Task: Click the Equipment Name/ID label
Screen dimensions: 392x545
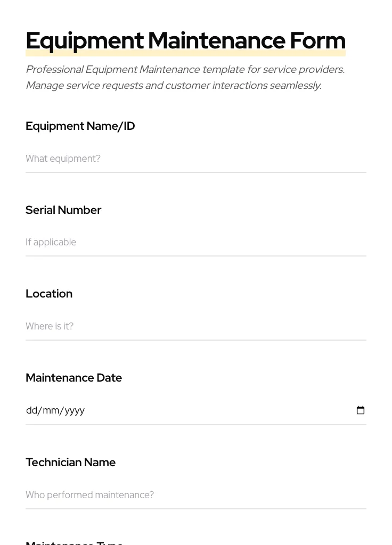Action: pos(80,126)
